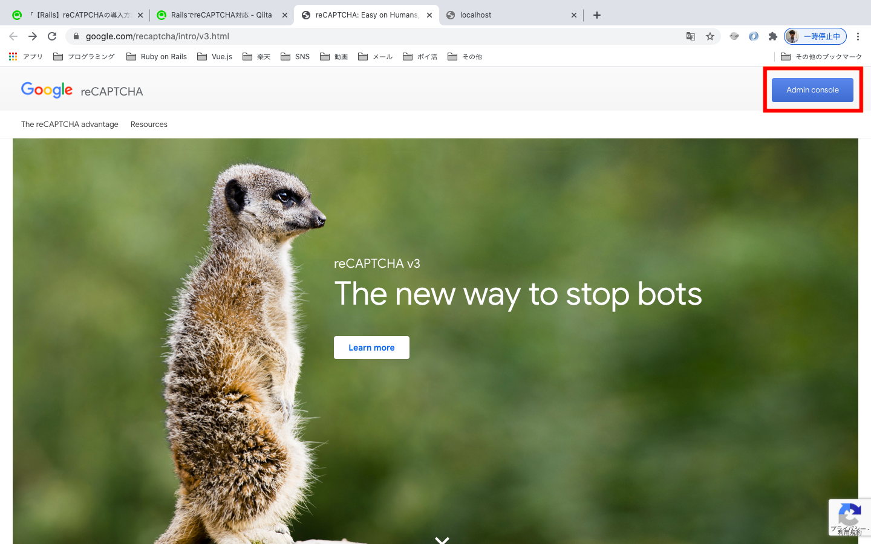Viewport: 871px width, 544px height.
Task: Open the プログラミング bookmark folder
Action: coord(84,57)
